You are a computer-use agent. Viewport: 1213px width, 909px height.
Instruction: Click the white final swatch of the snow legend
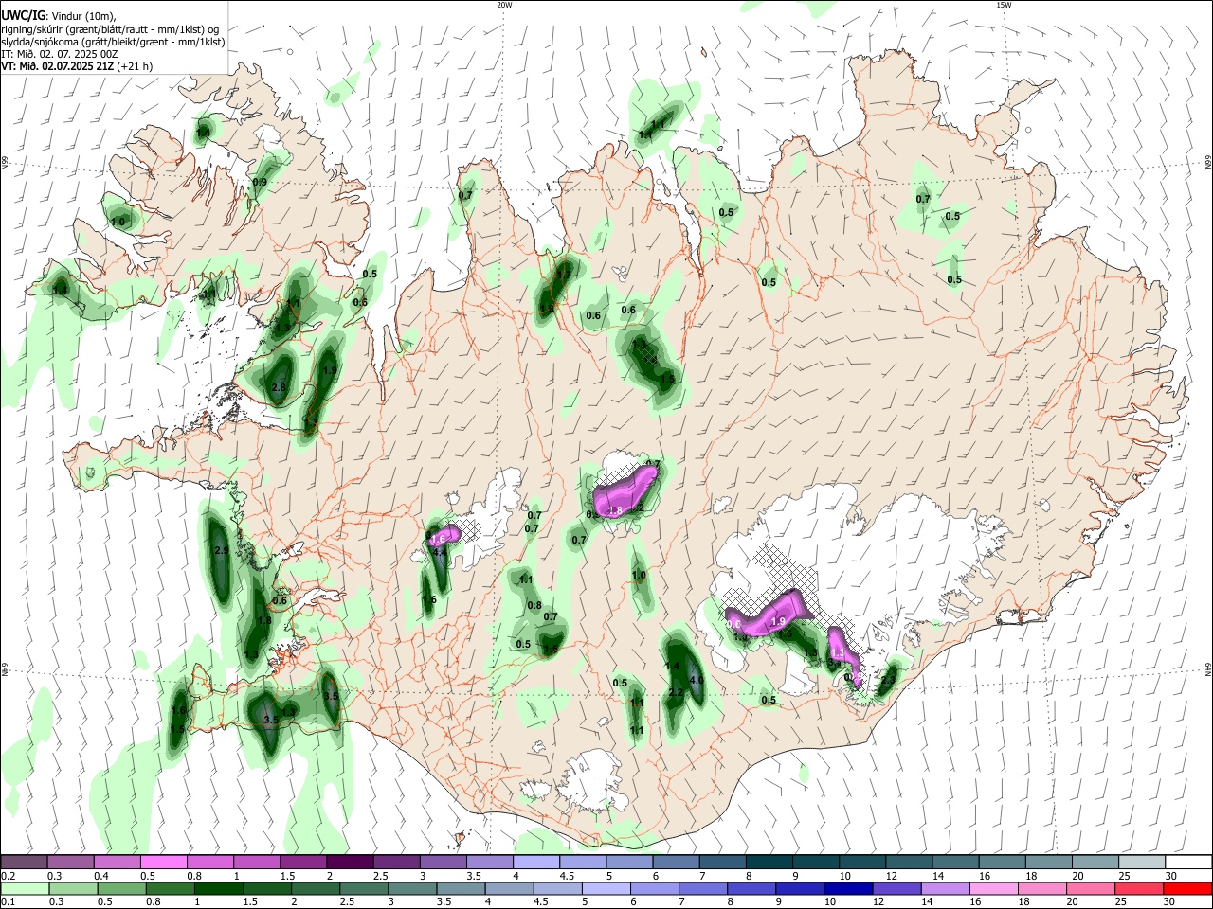tap(1188, 863)
